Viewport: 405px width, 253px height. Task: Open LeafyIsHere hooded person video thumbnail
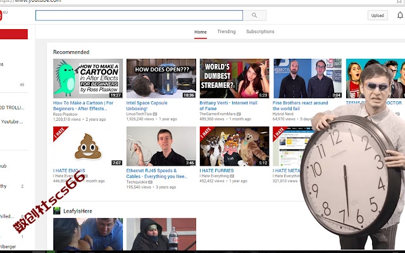coord(161,234)
